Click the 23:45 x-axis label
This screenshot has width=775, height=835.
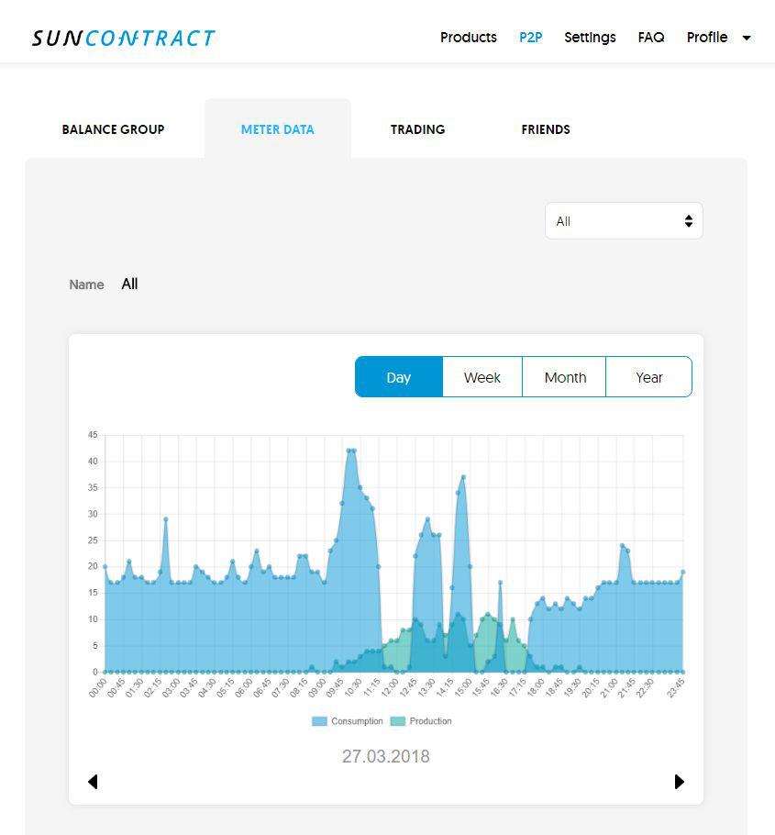pyautogui.click(x=676, y=687)
